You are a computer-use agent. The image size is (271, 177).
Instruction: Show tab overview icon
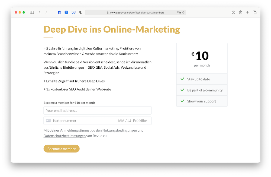click(x=254, y=12)
